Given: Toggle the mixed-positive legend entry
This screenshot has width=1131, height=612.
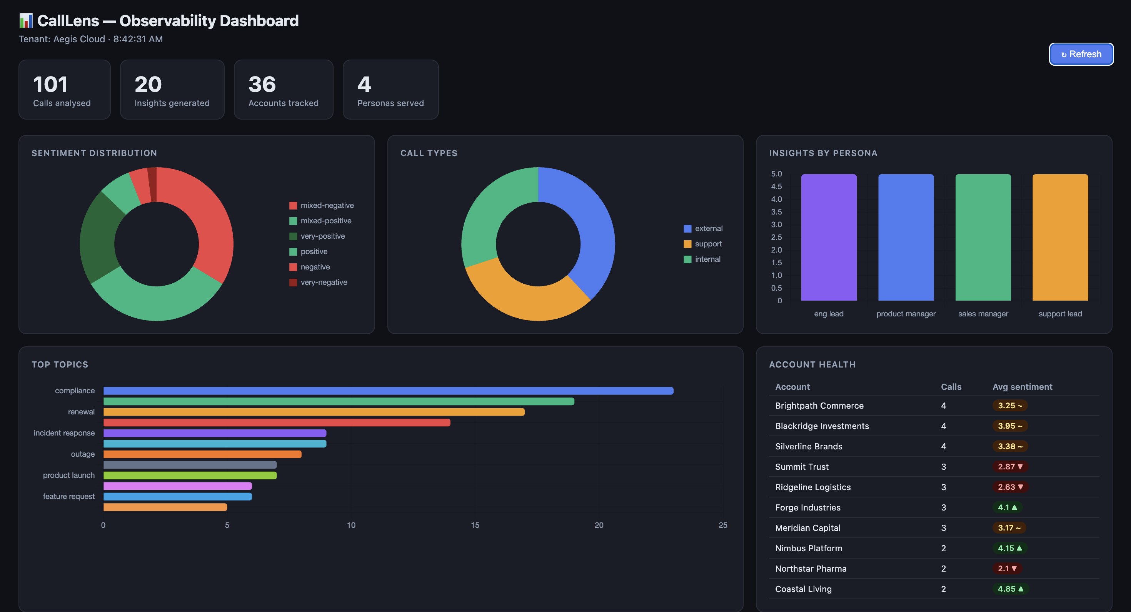Looking at the screenshot, I should pos(320,221).
